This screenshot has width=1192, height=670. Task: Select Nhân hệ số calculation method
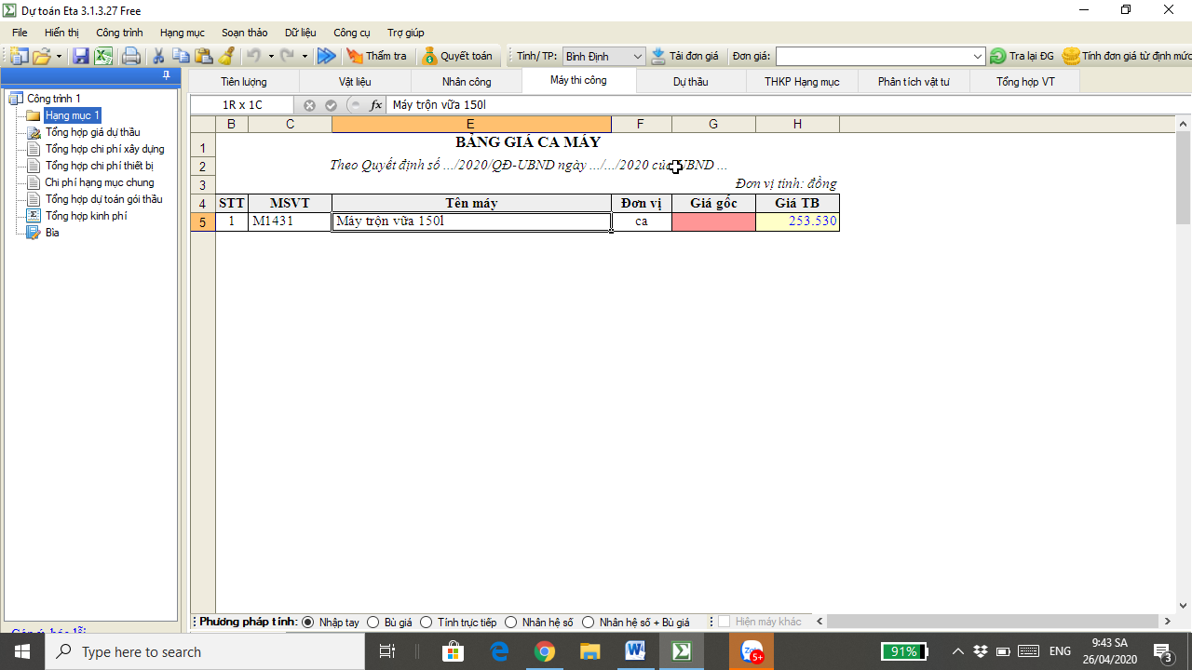[x=539, y=622]
